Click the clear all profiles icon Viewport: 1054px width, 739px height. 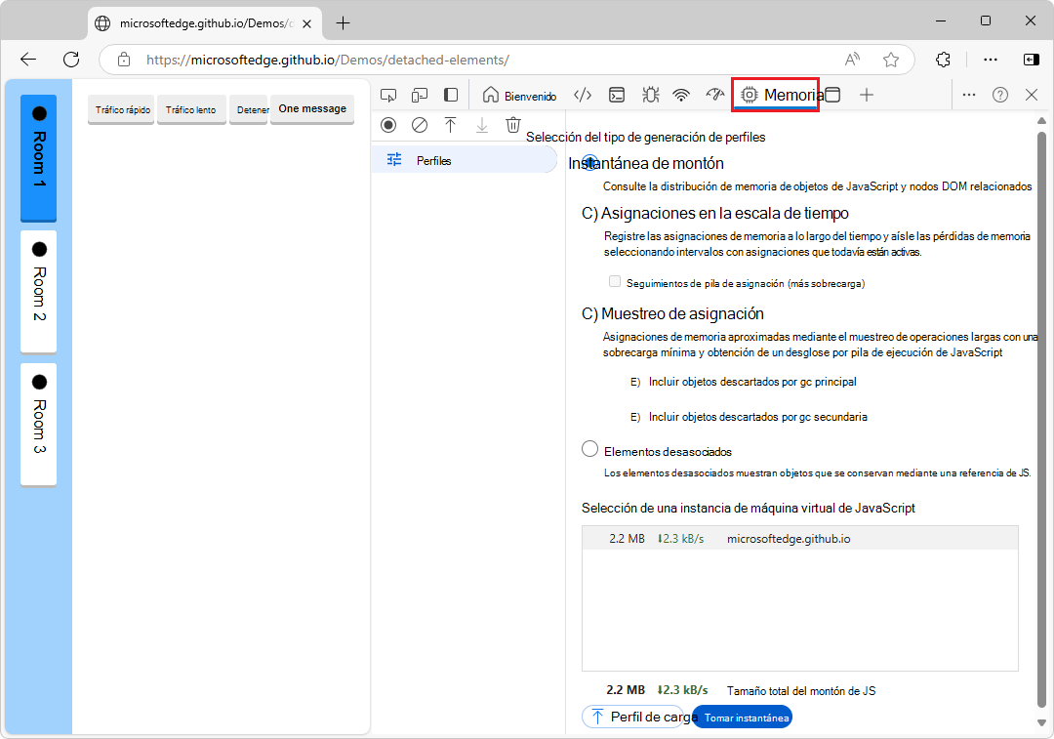click(419, 125)
